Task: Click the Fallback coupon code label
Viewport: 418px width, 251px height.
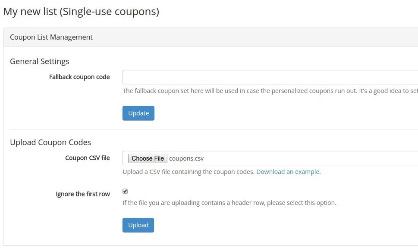Action: pyautogui.click(x=79, y=77)
